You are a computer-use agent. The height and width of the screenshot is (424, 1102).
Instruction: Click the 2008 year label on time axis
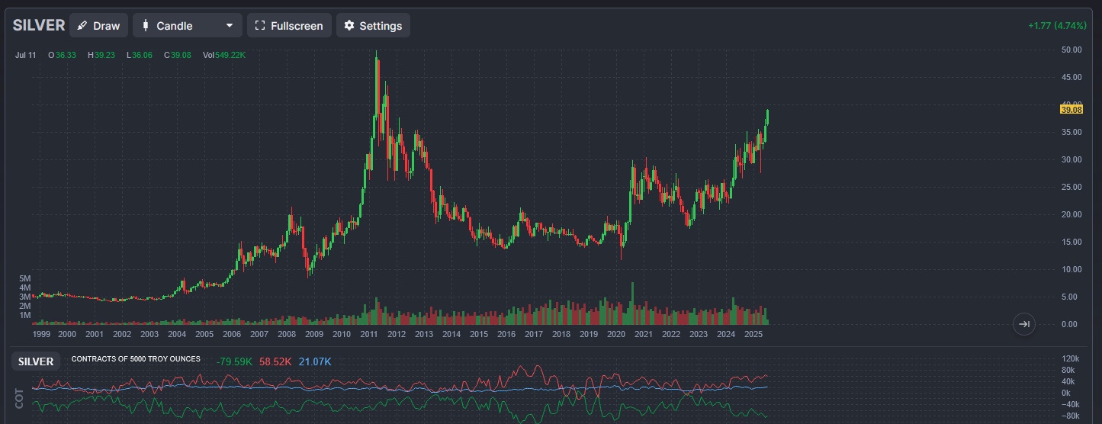pyautogui.click(x=287, y=334)
